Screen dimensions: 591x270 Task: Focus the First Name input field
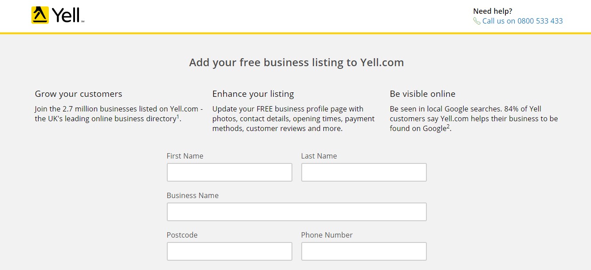[x=229, y=172]
